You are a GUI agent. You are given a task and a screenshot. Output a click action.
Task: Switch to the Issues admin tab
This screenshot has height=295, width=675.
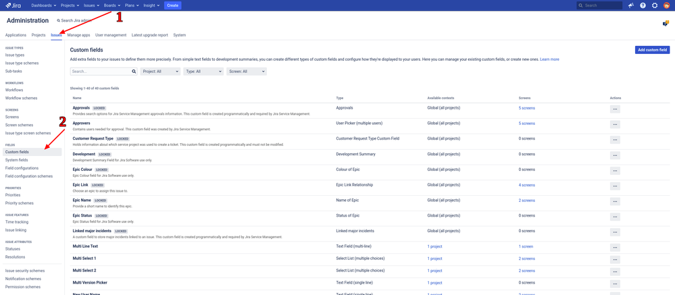[x=56, y=35]
